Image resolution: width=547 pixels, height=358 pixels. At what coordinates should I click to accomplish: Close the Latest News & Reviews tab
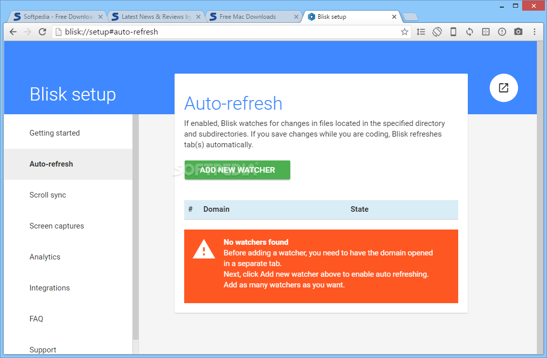[x=198, y=17]
